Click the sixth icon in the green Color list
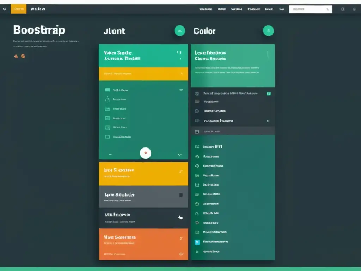Image resolution: width=361 pixels, height=271 pixels. tap(197, 194)
